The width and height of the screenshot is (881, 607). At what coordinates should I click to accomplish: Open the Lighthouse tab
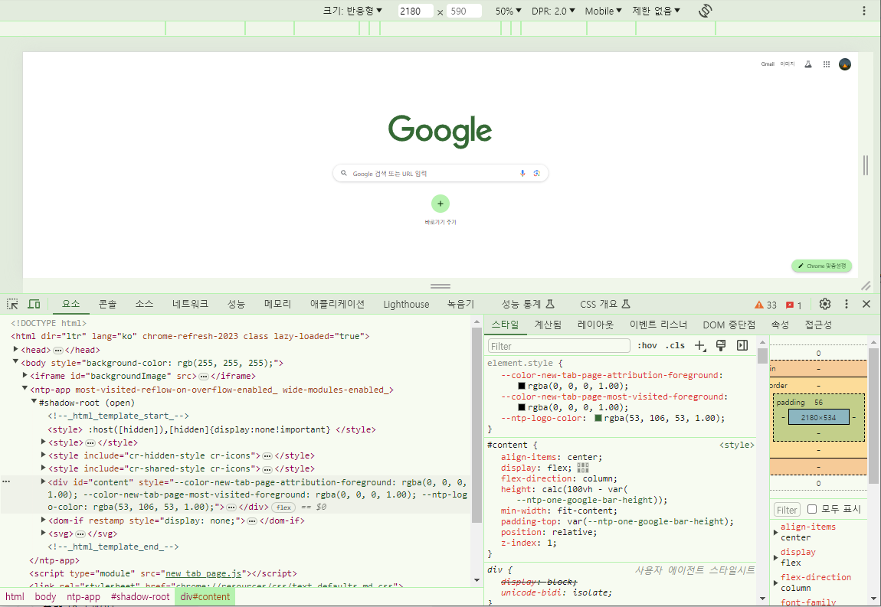(406, 304)
